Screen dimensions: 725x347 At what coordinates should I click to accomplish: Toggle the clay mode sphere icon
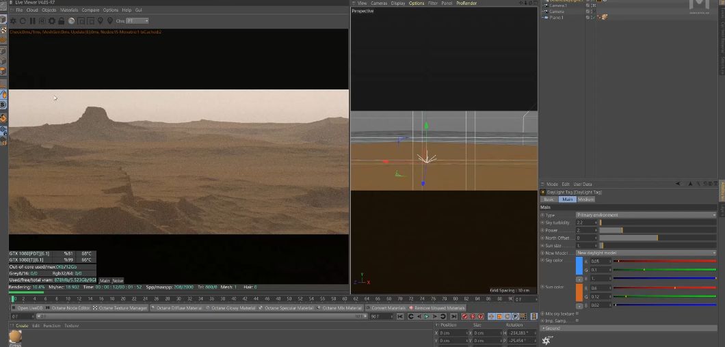click(x=72, y=21)
